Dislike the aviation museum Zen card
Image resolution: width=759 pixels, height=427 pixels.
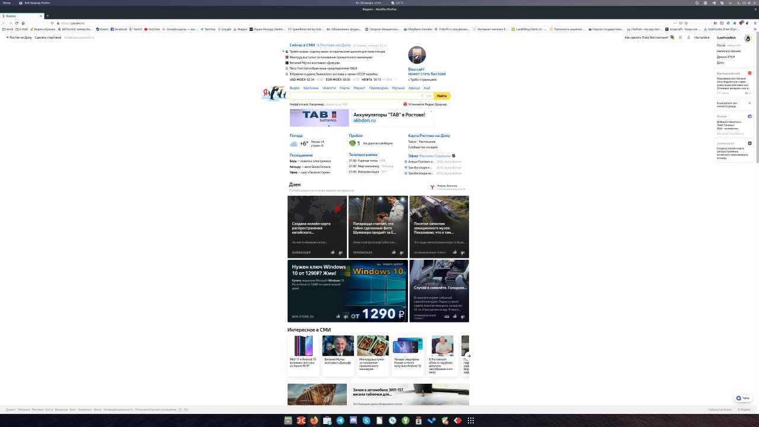coord(464,252)
